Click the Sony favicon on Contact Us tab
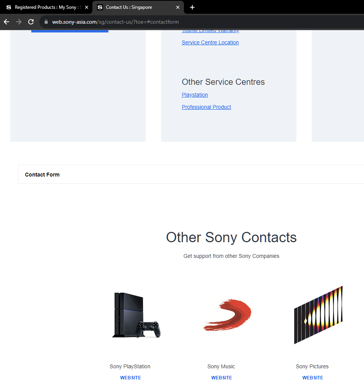Viewport: 364px width, 387px height. (100, 7)
